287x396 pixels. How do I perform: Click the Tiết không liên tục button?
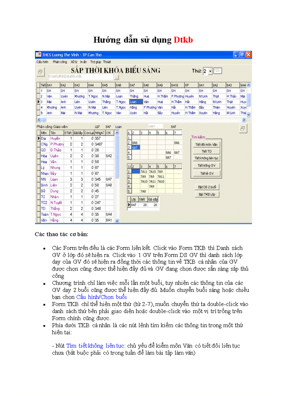(x=206, y=158)
